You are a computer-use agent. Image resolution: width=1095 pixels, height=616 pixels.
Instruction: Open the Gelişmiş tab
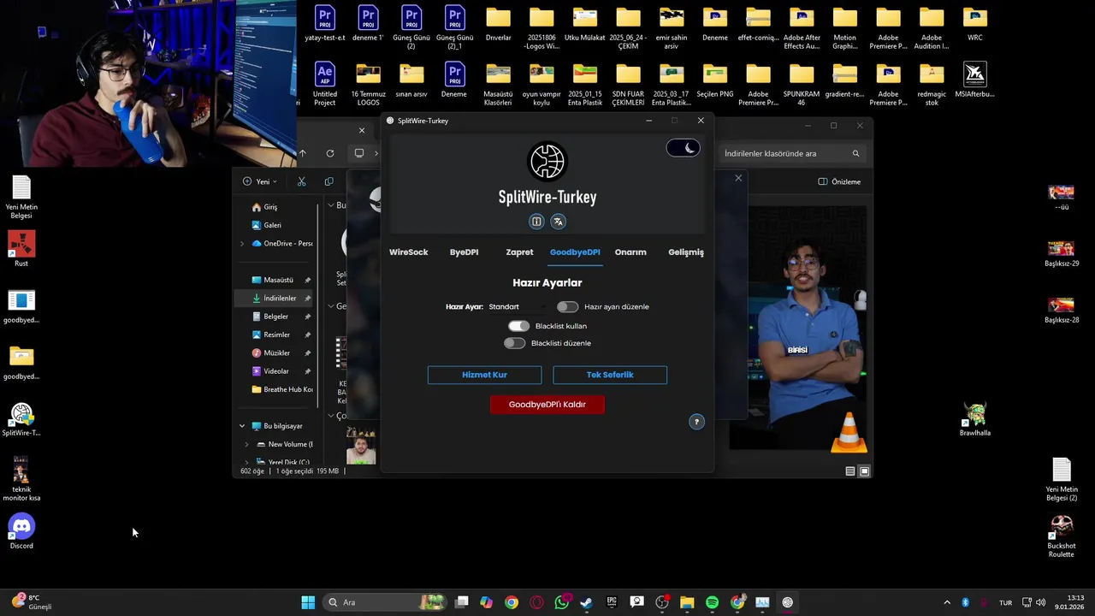[686, 252]
